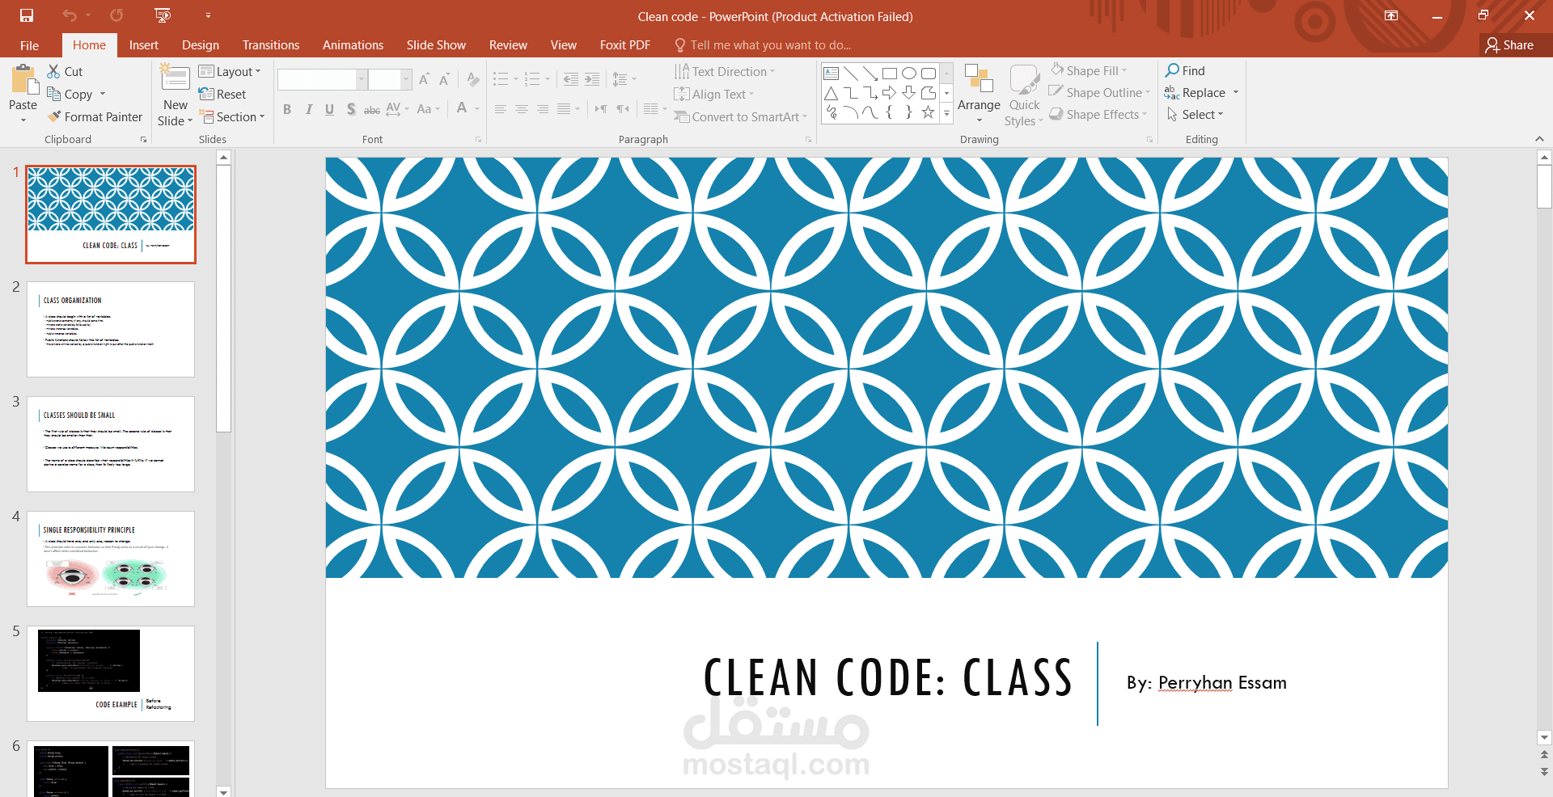Select slide 4 Single Responsibility Principle thumbnail
The width and height of the screenshot is (1553, 797).
pos(110,559)
